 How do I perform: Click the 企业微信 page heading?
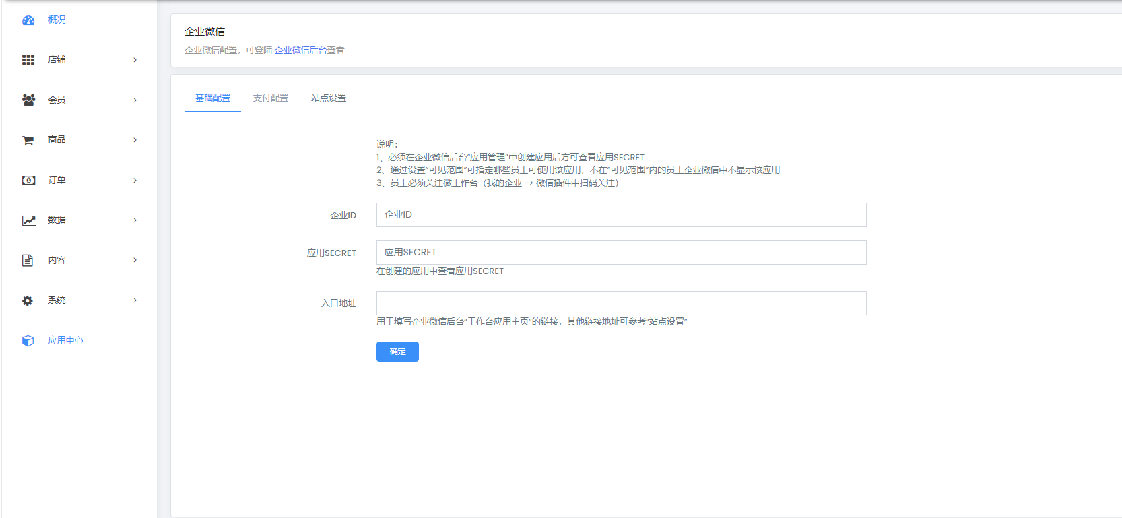(x=205, y=32)
